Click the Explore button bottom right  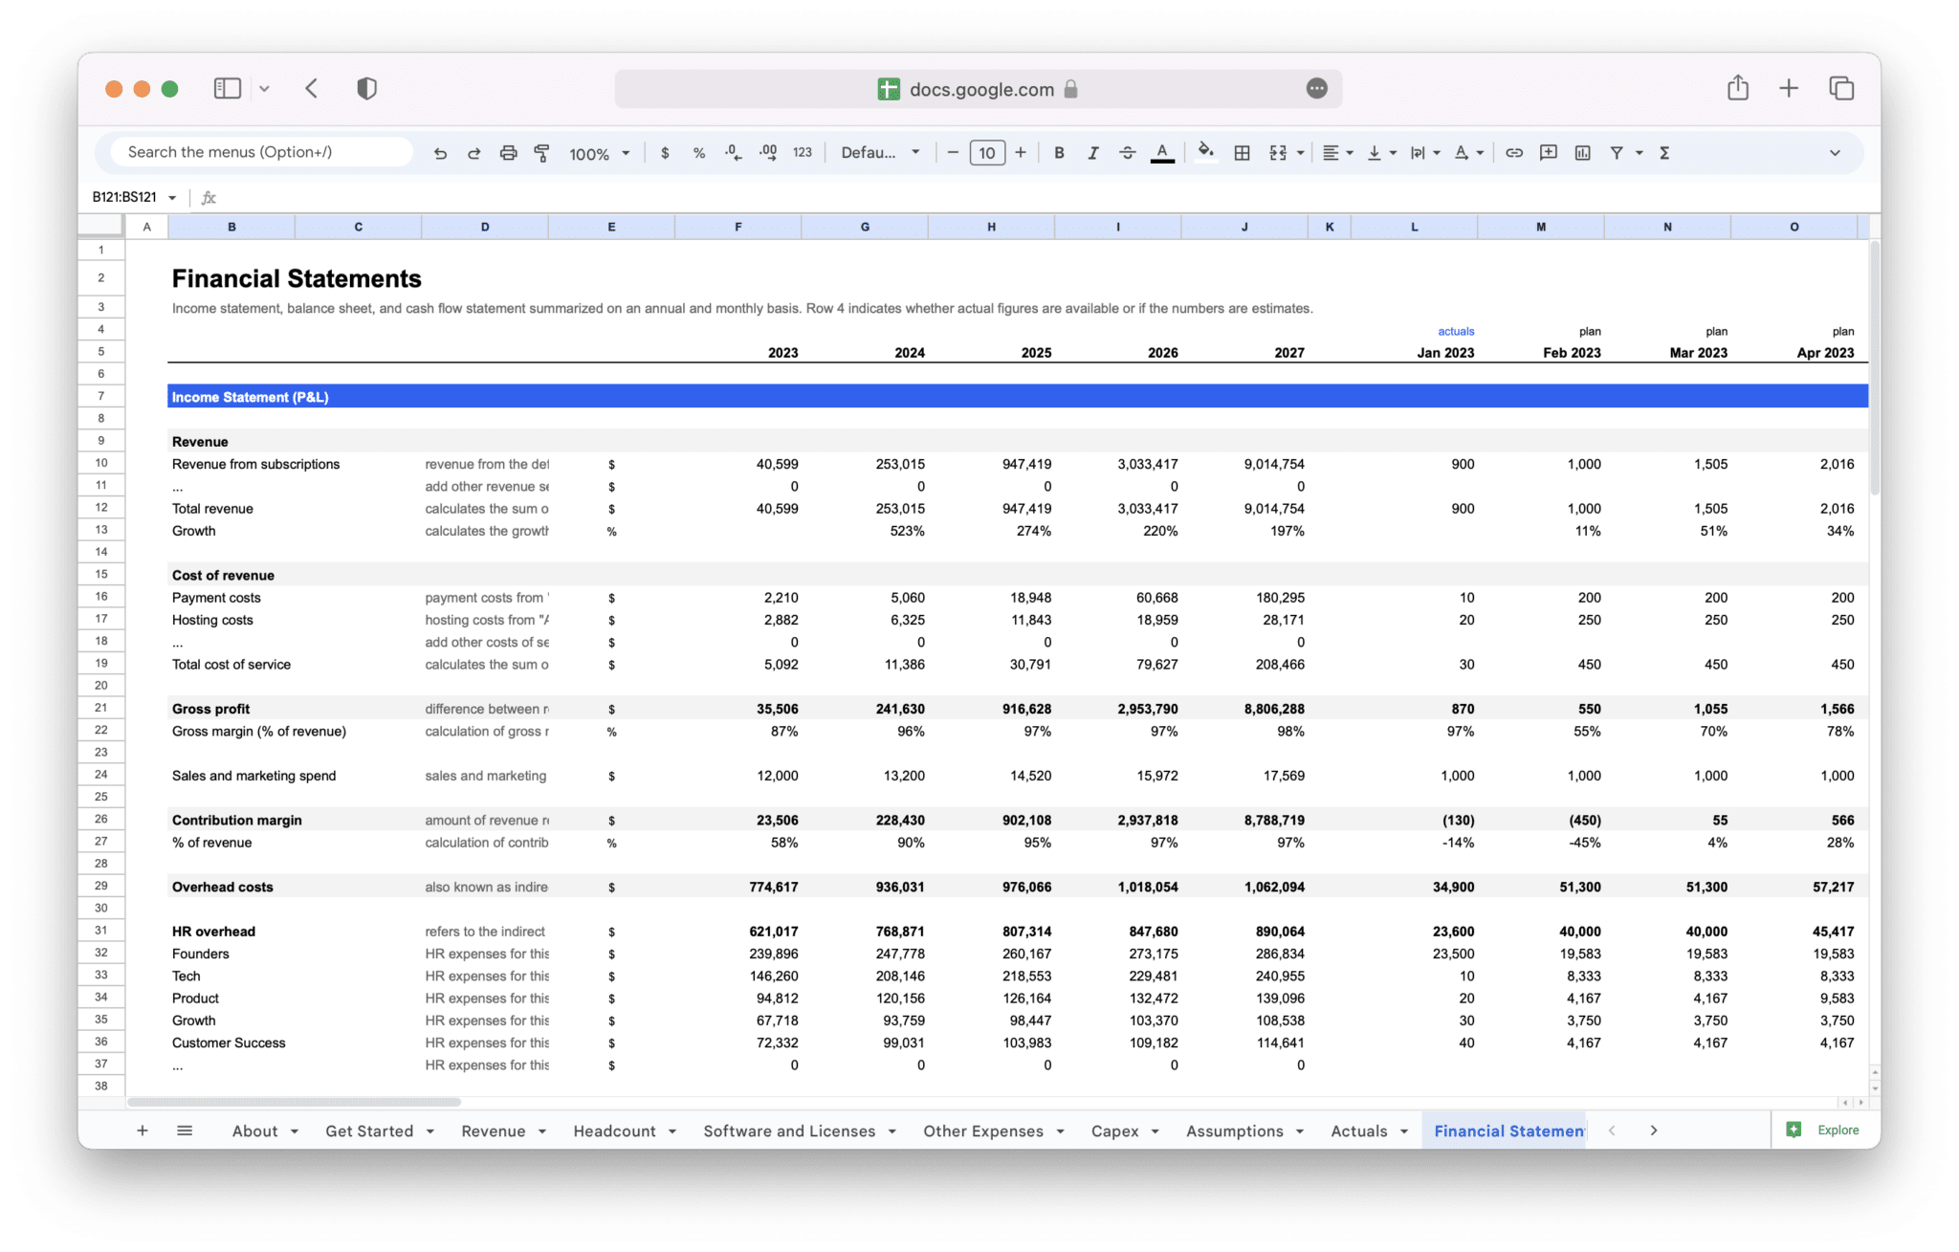(x=1826, y=1128)
